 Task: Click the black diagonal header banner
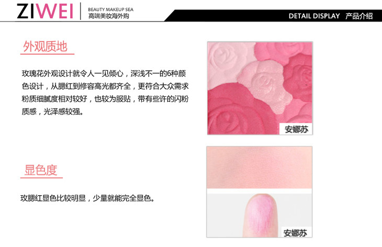pos(273,16)
